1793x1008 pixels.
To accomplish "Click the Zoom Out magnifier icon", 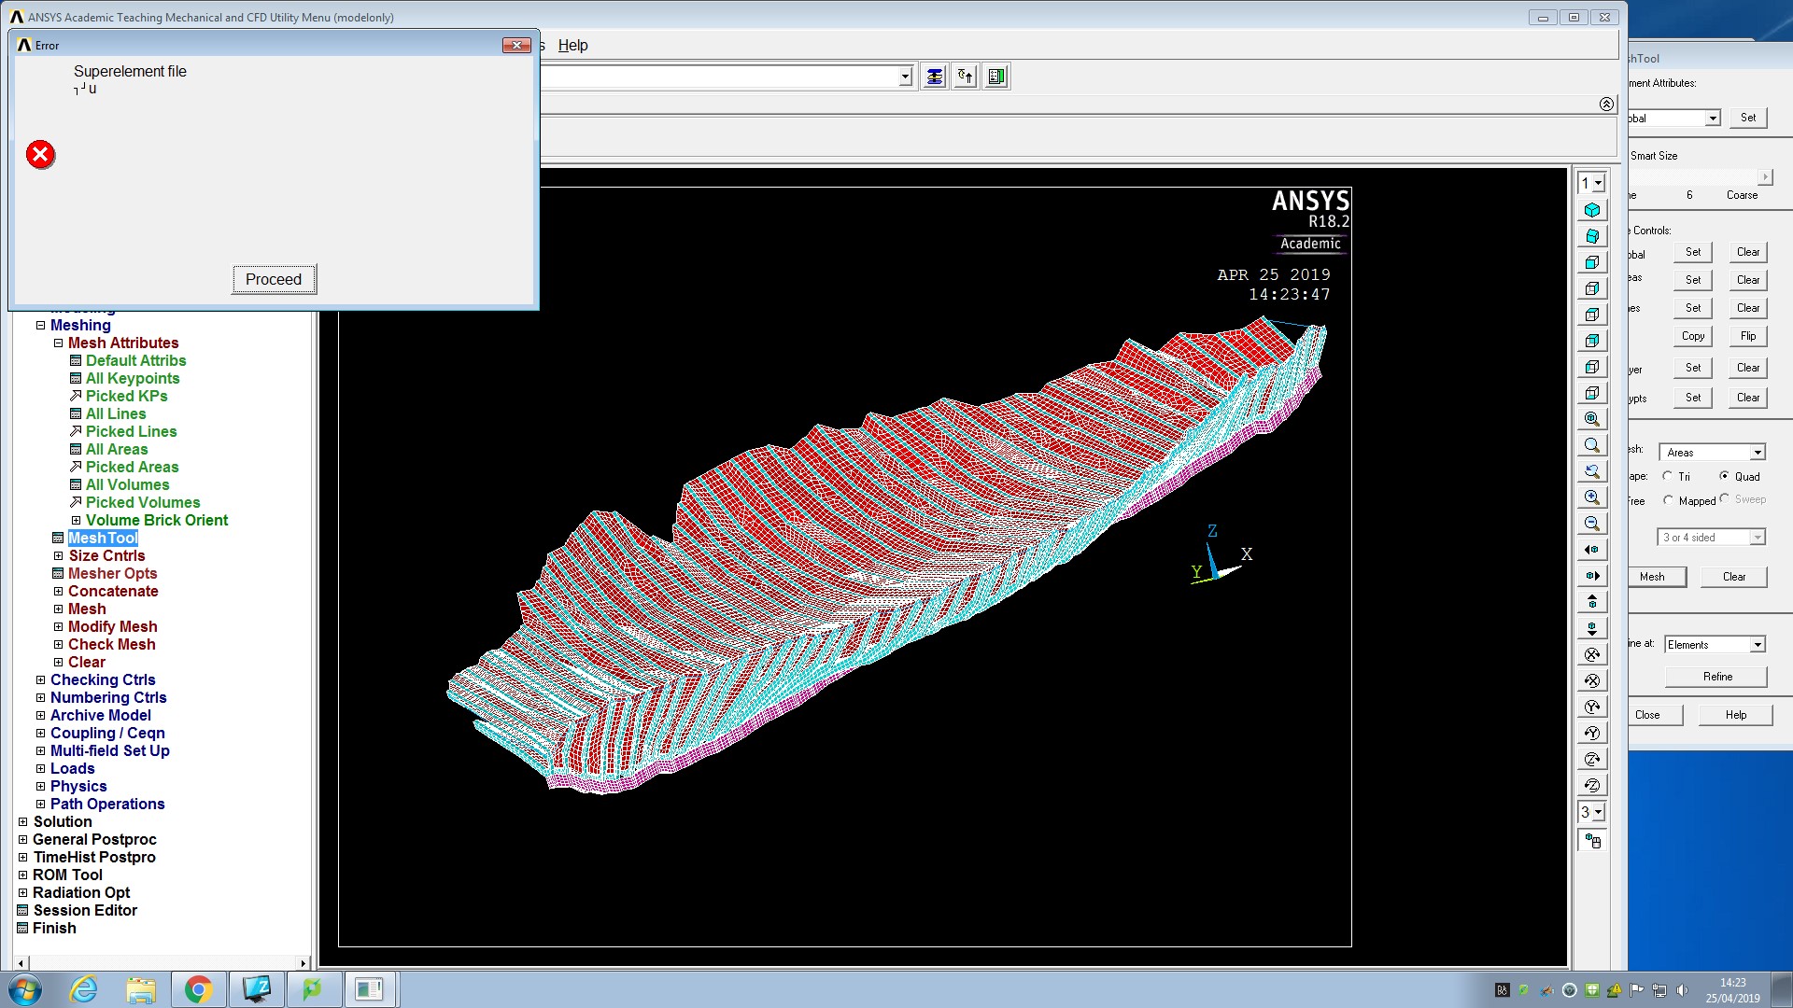I will 1592,524.
